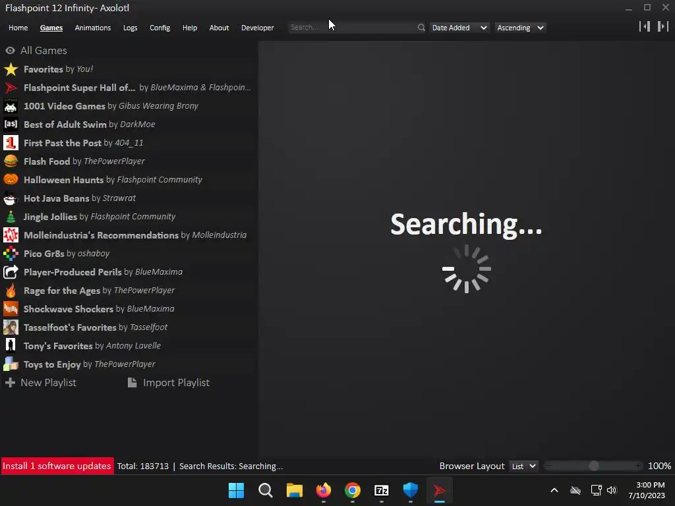Click Install 1 software updates button
The width and height of the screenshot is (675, 506).
pyautogui.click(x=57, y=466)
